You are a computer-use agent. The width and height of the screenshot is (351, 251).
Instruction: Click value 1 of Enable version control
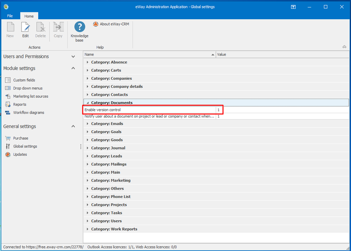click(218, 110)
